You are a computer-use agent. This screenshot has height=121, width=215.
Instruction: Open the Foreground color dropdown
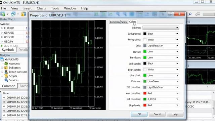(161, 40)
